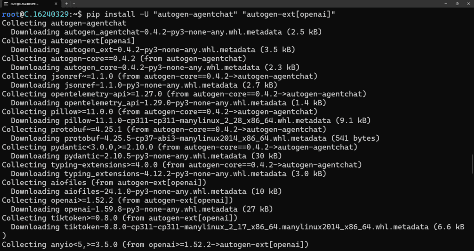Click the vertical scrollbar thumb

click(473, 164)
